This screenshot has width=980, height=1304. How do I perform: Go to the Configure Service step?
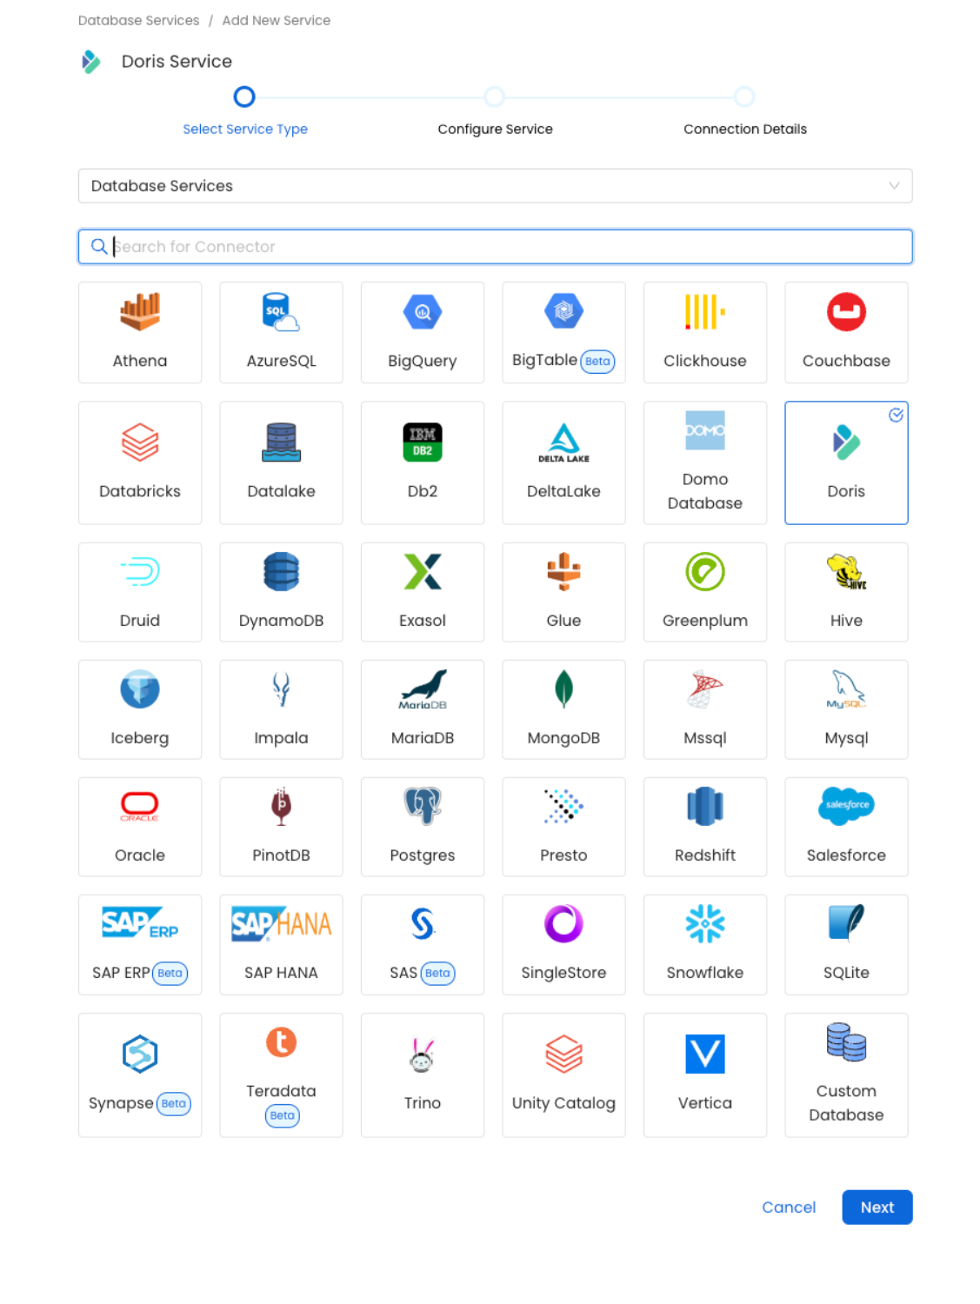tap(495, 97)
